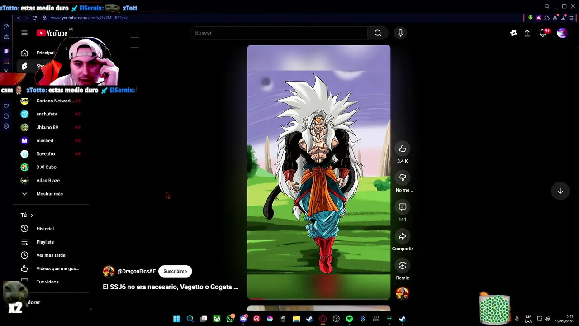Open the @DragonFicsAF channel link
Screen dimensions: 579x326
136,272
